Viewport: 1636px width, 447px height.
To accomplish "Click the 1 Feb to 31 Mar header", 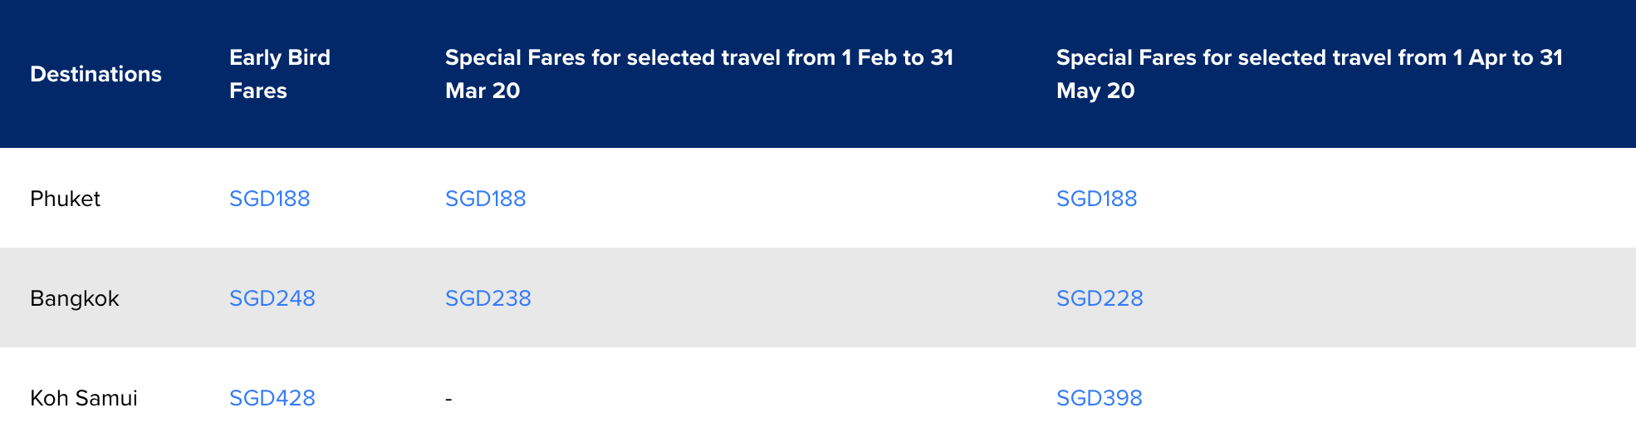I will pos(698,74).
